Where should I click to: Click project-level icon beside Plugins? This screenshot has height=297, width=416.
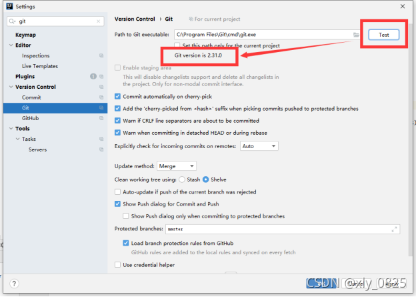pyautogui.click(x=101, y=77)
